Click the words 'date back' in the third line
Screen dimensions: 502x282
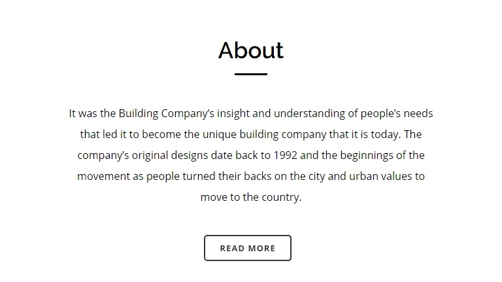click(x=234, y=155)
